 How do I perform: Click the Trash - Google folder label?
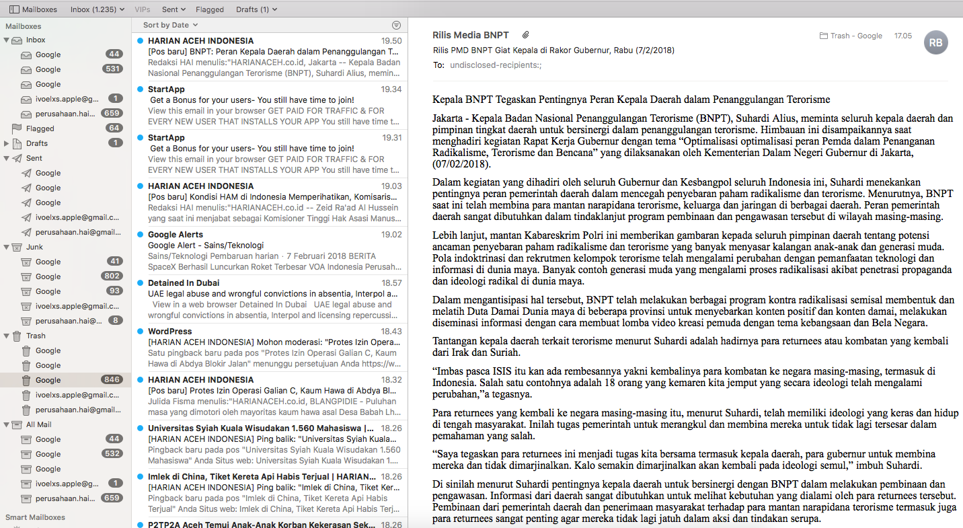pyautogui.click(x=851, y=36)
